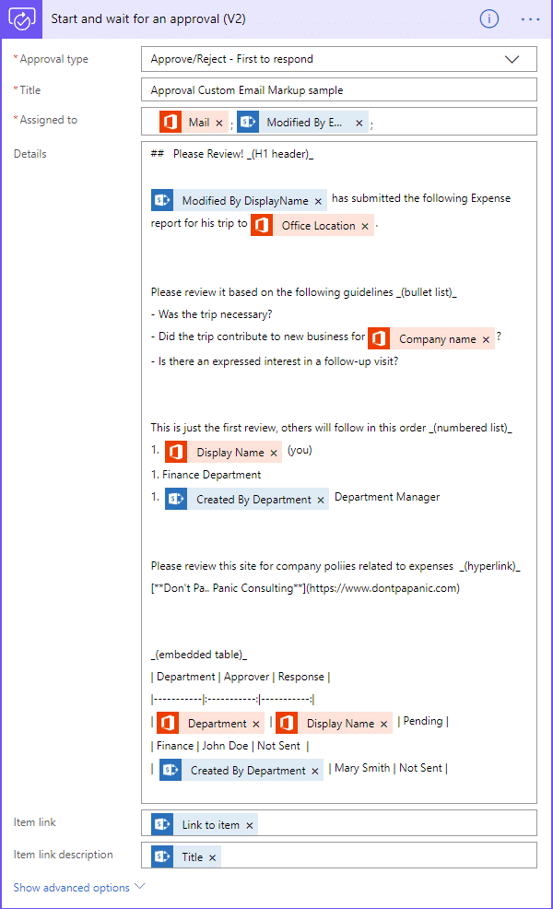Click Office icon on Company name token
The width and height of the screenshot is (553, 909).
379,338
